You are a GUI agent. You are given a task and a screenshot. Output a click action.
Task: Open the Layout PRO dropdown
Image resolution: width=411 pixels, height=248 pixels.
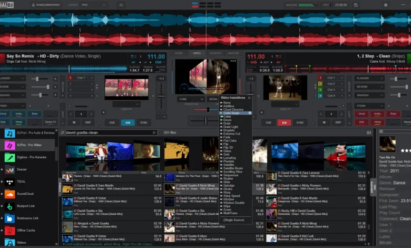click(x=94, y=5)
